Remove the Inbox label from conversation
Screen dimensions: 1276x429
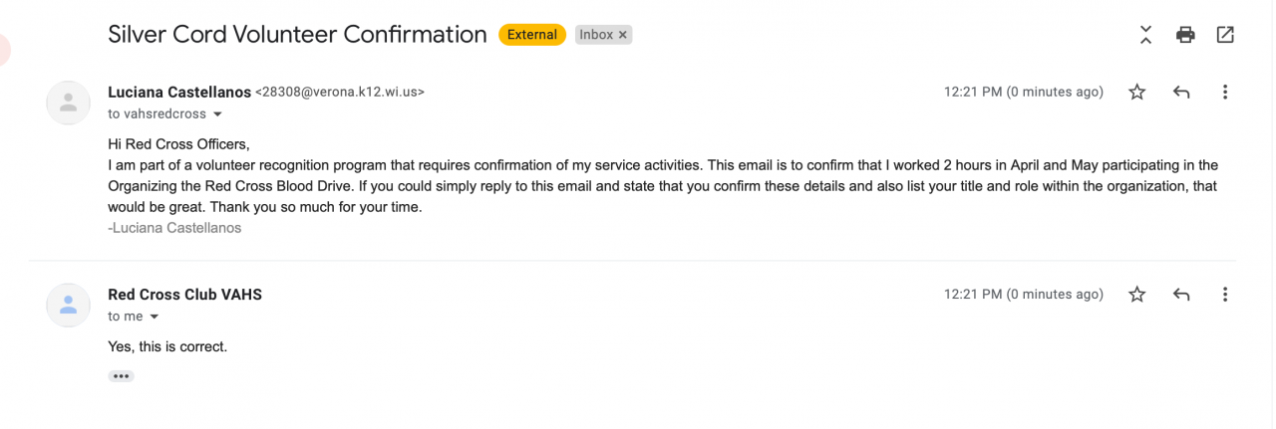[x=623, y=35]
